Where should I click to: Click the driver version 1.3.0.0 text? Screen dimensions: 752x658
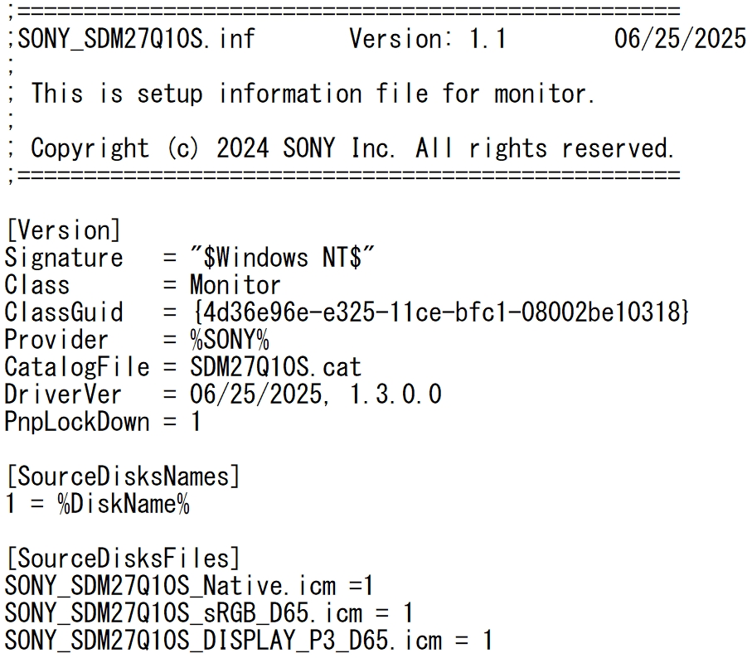(x=395, y=395)
